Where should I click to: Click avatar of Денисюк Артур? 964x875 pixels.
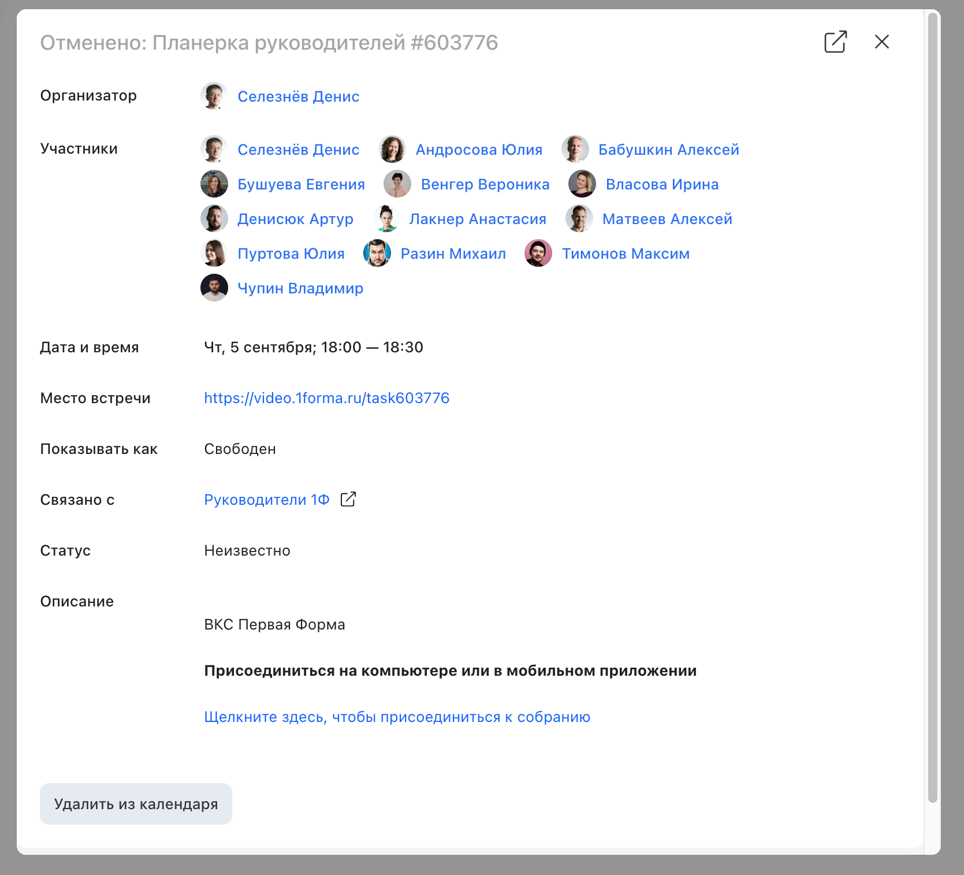pos(214,218)
